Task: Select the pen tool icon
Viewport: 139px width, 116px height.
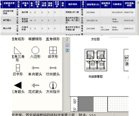Action: (67, 39)
